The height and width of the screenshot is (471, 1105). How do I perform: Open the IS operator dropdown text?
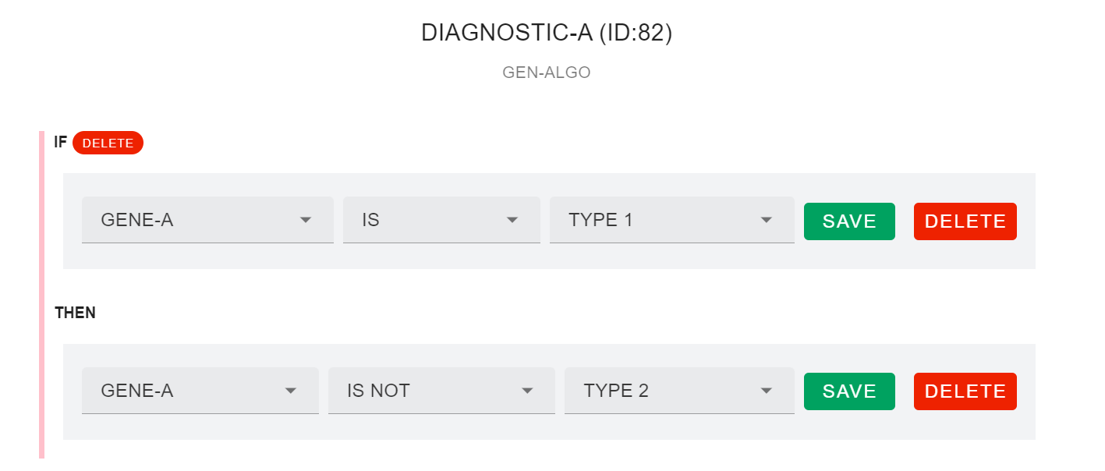370,220
